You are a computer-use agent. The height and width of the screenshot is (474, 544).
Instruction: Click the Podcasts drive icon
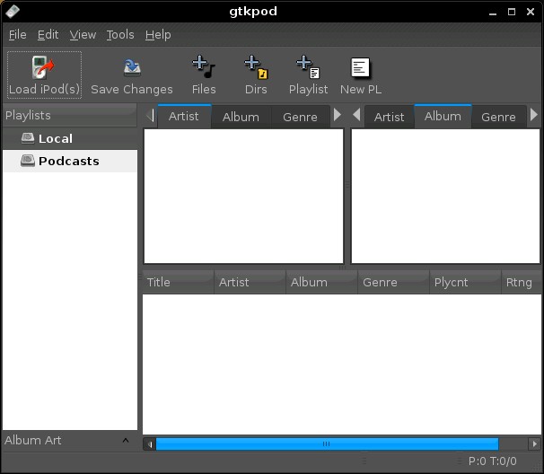28,161
